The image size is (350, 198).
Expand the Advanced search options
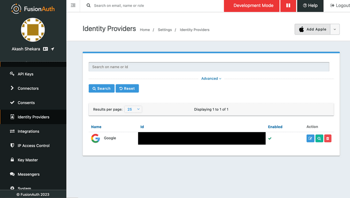(211, 78)
